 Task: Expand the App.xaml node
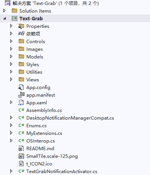tap(11, 102)
